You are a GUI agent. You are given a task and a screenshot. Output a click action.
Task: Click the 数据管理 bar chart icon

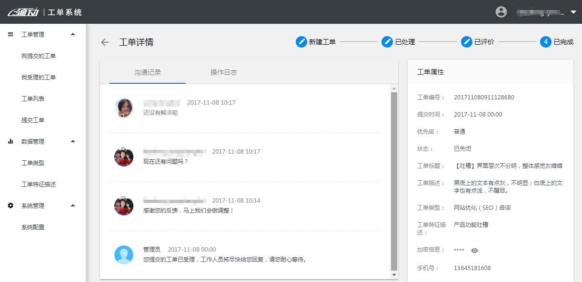(x=10, y=141)
